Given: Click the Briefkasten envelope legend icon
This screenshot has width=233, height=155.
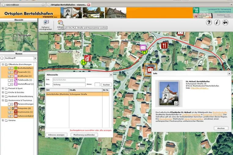Looking at the screenshot, I should (16, 76).
